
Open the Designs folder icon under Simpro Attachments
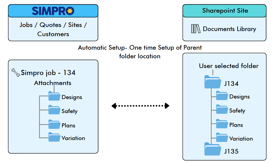pyautogui.click(x=54, y=96)
